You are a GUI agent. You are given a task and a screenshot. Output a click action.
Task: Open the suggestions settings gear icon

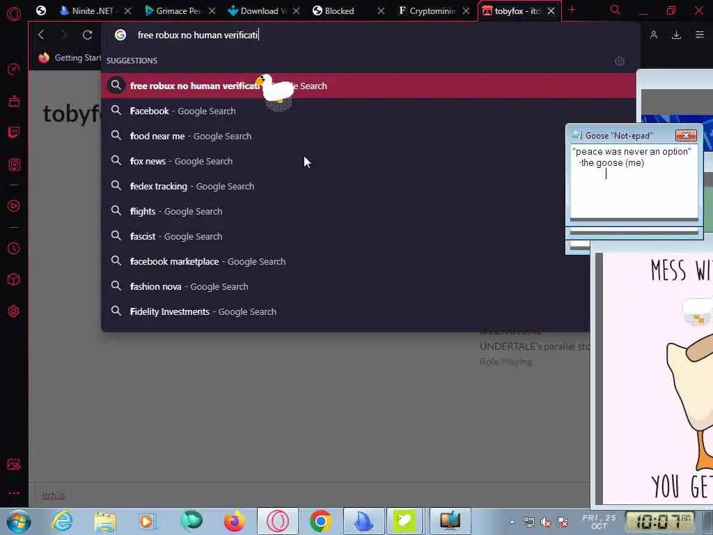point(619,61)
